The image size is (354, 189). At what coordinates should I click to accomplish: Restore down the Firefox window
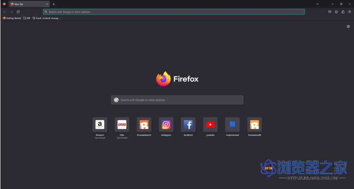(341, 4)
